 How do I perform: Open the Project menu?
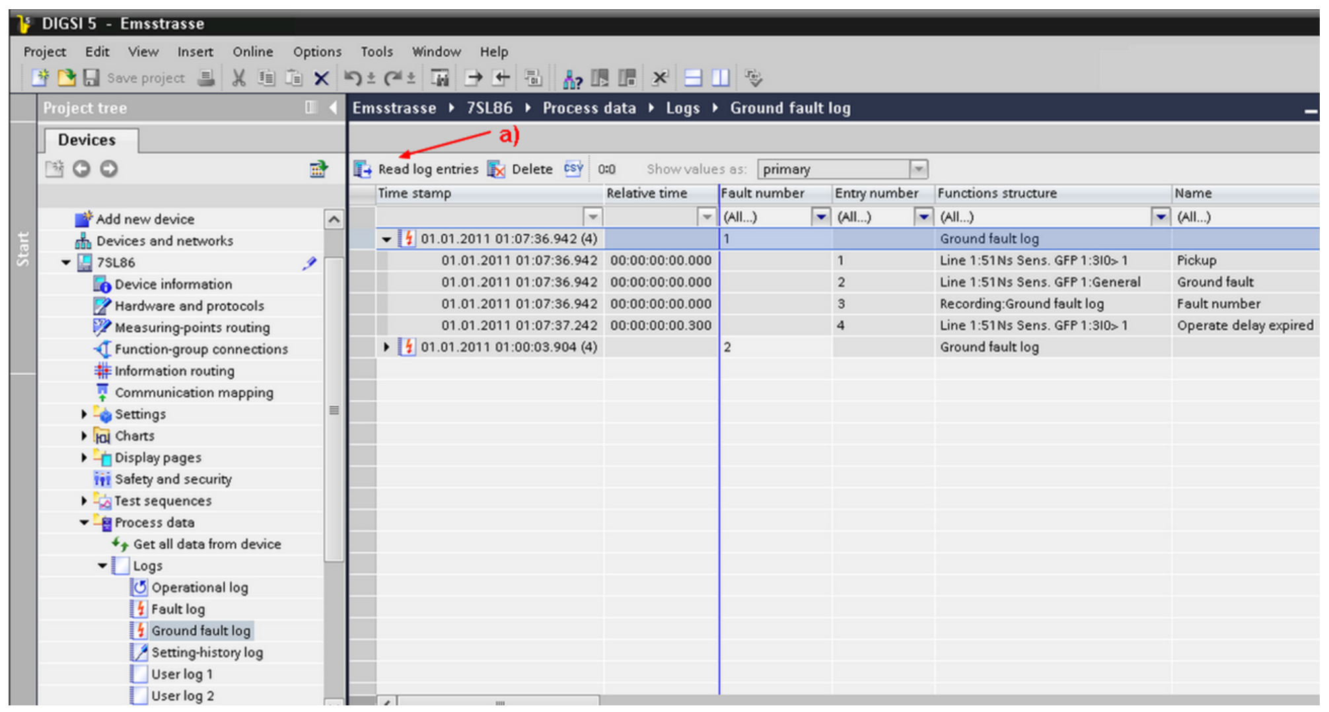(45, 52)
